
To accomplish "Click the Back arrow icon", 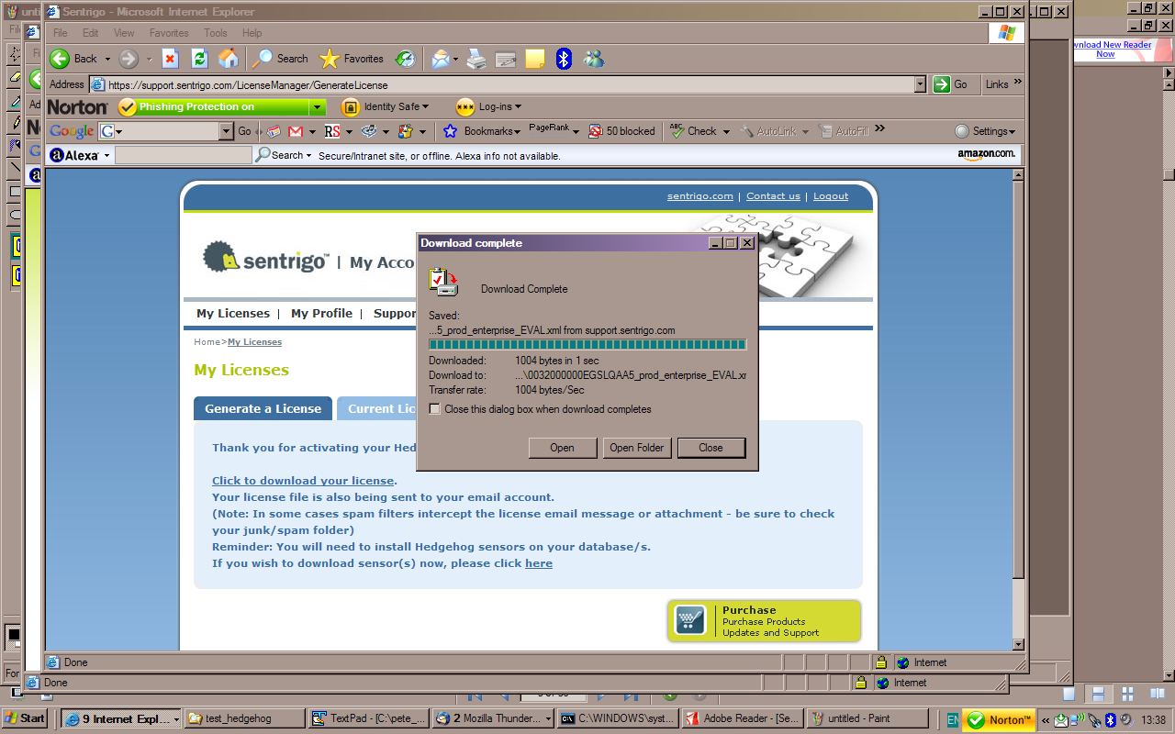I will click(x=60, y=59).
